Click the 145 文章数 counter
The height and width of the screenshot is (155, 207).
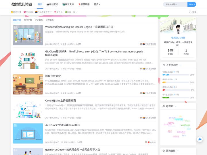point(170,52)
